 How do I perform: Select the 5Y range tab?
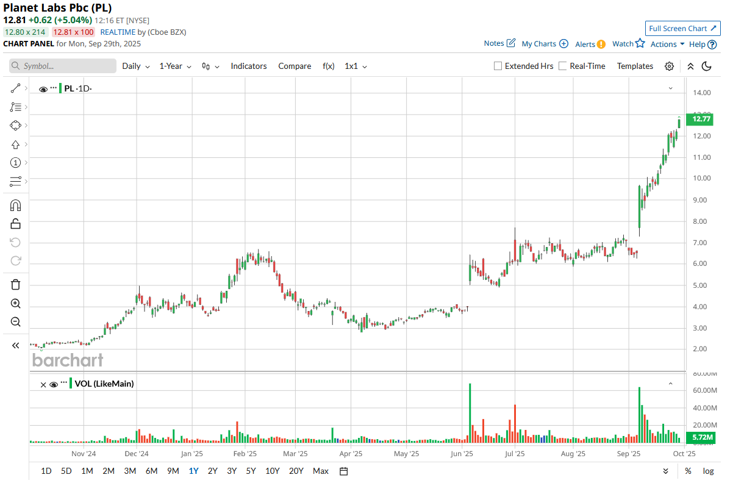click(x=251, y=471)
